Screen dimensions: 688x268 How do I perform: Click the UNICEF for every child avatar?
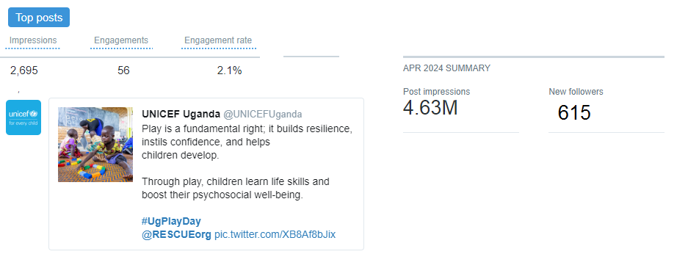click(23, 117)
